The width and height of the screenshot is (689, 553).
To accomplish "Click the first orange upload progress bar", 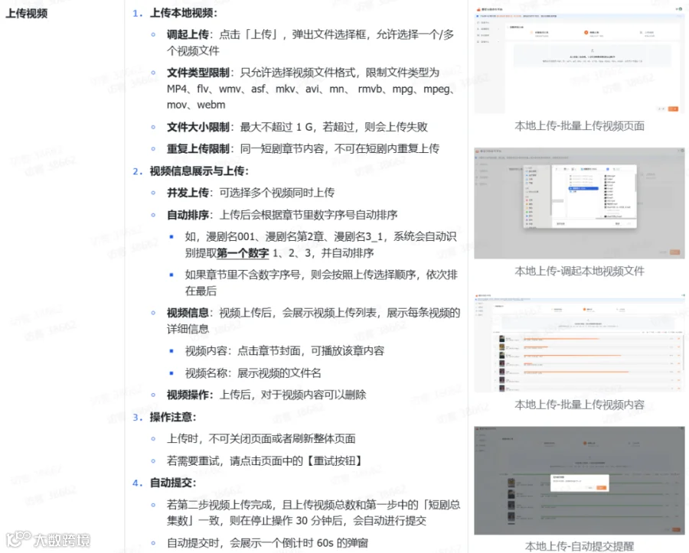I will click(x=560, y=339).
